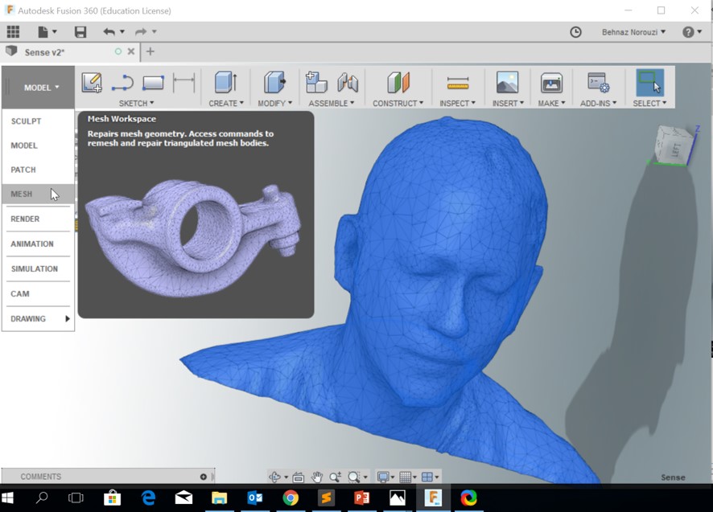Activate the Select window tool icon
The image size is (713, 512).
click(x=649, y=83)
